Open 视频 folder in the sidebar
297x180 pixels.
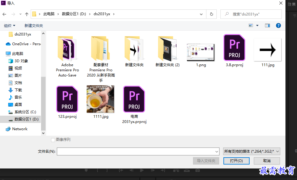coord(15,68)
